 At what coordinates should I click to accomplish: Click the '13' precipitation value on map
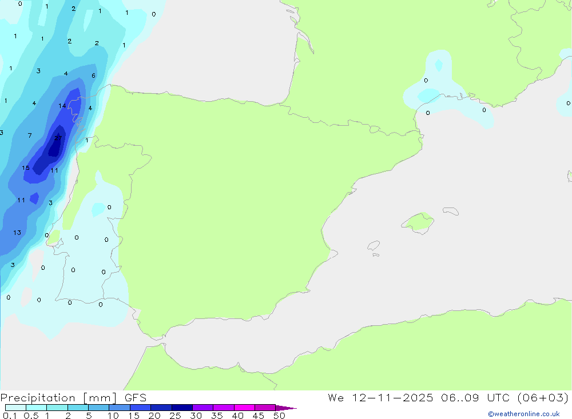coord(17,232)
